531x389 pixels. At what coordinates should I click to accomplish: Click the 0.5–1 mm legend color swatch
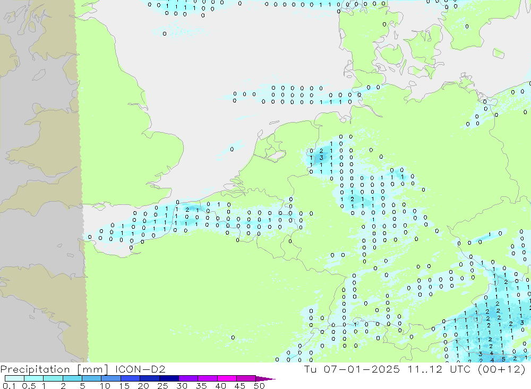pos(34,378)
